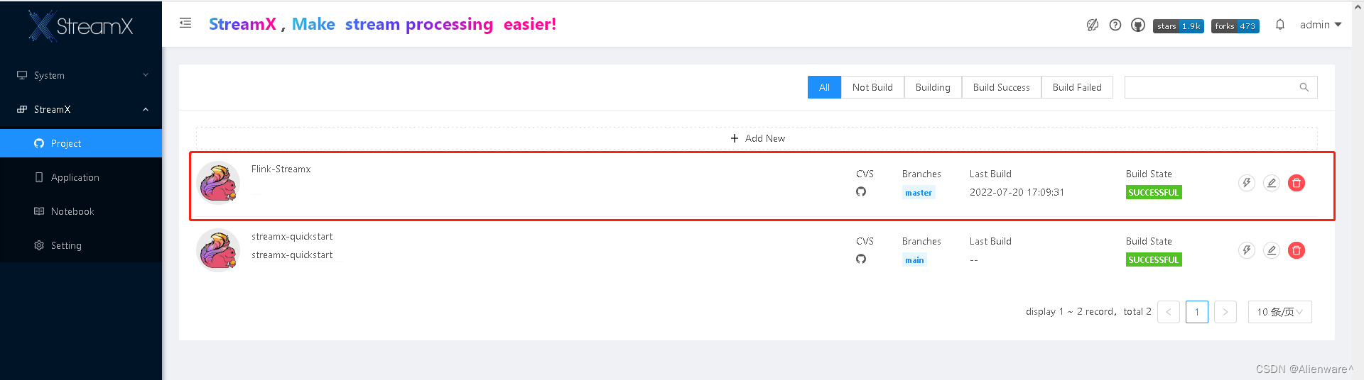Viewport: 1364px width, 380px height.
Task: Select the Not Build filter tab
Action: pyautogui.click(x=872, y=87)
